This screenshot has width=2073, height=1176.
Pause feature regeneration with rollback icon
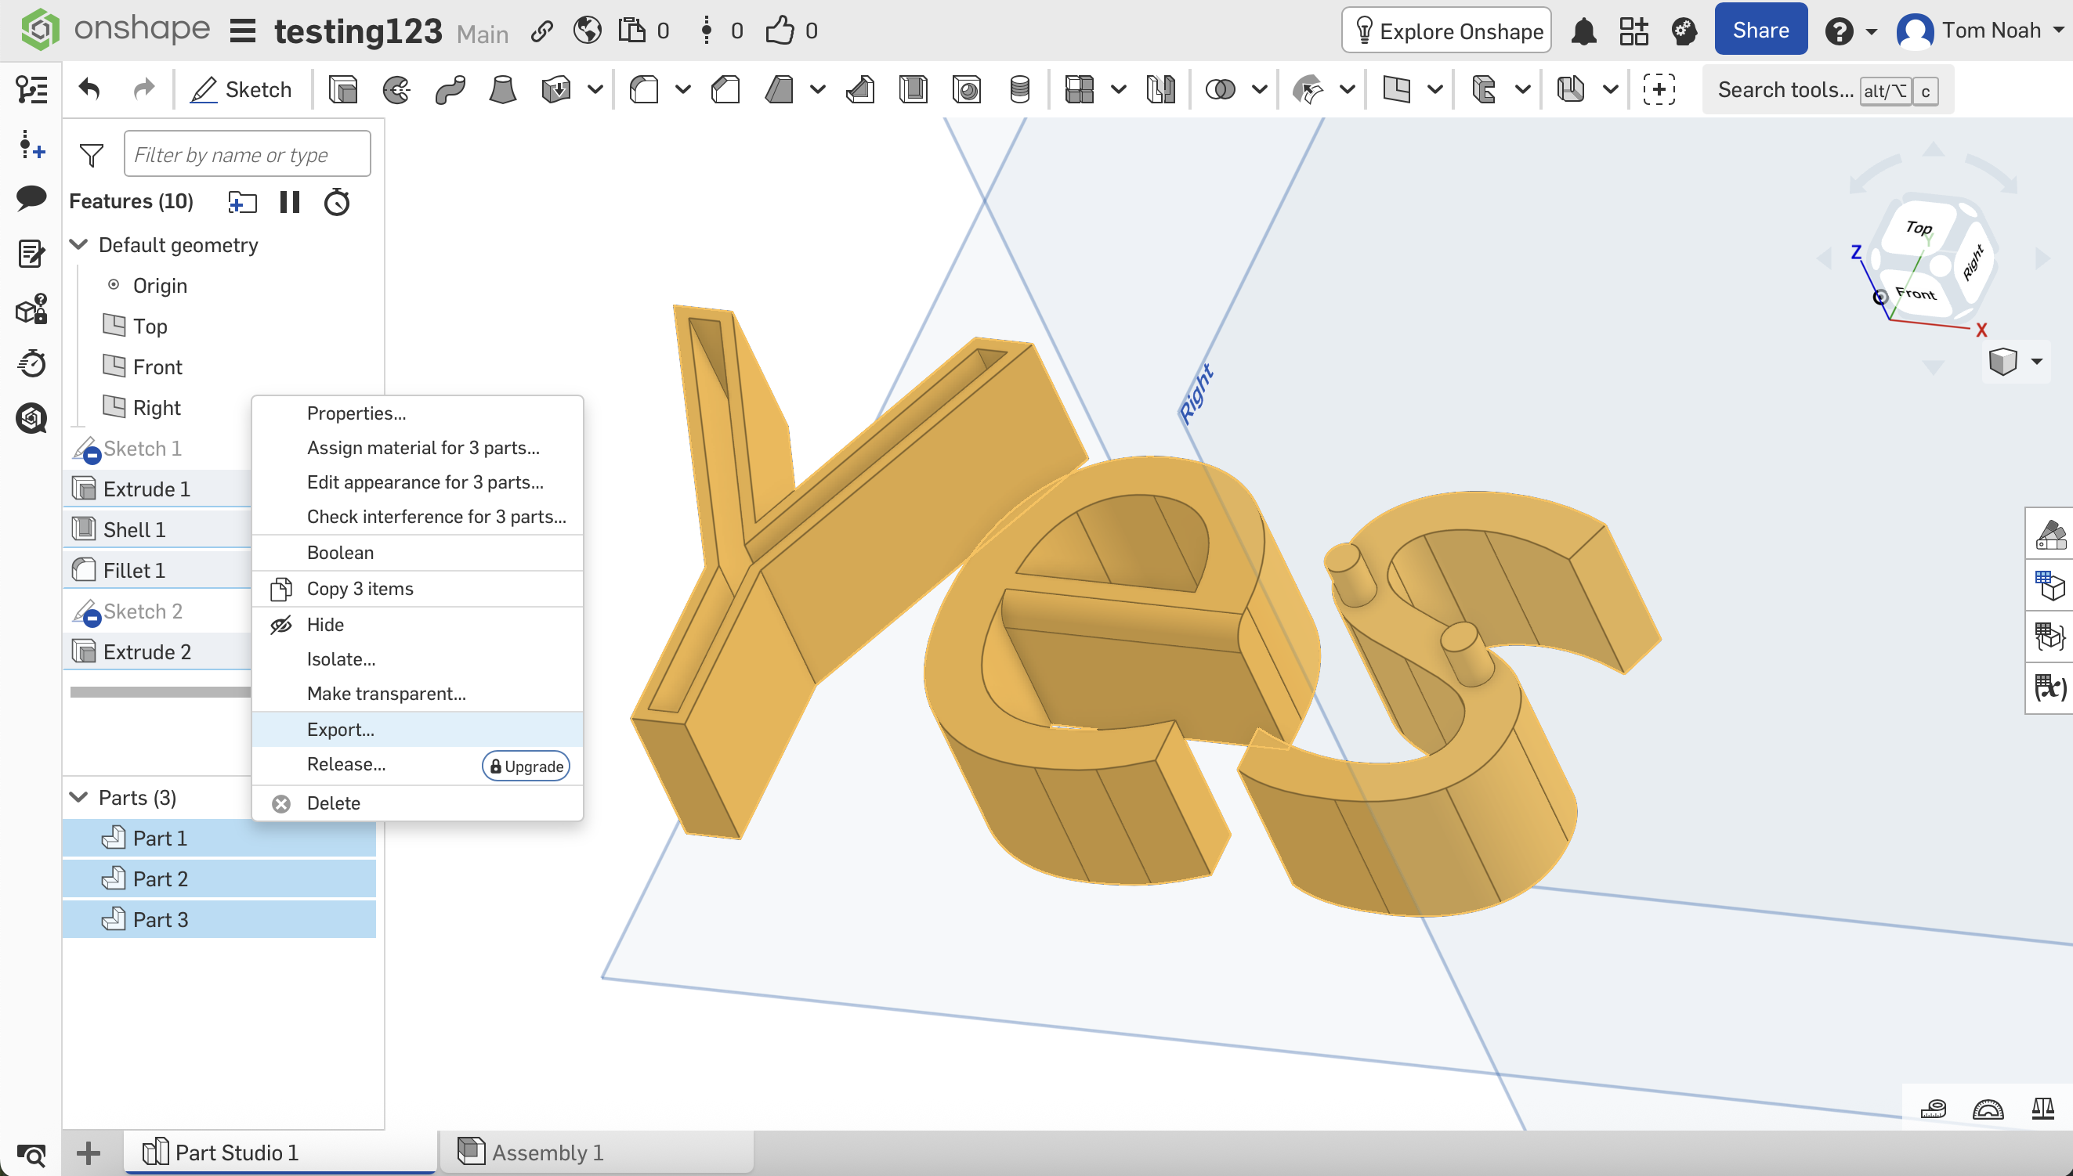point(288,201)
